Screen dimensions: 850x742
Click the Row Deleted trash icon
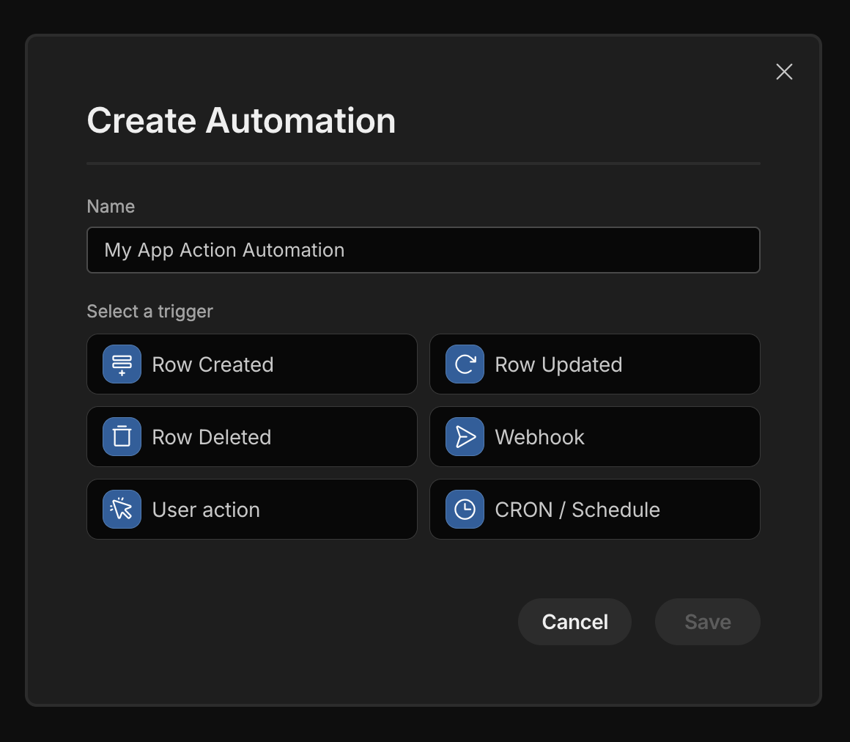[122, 437]
